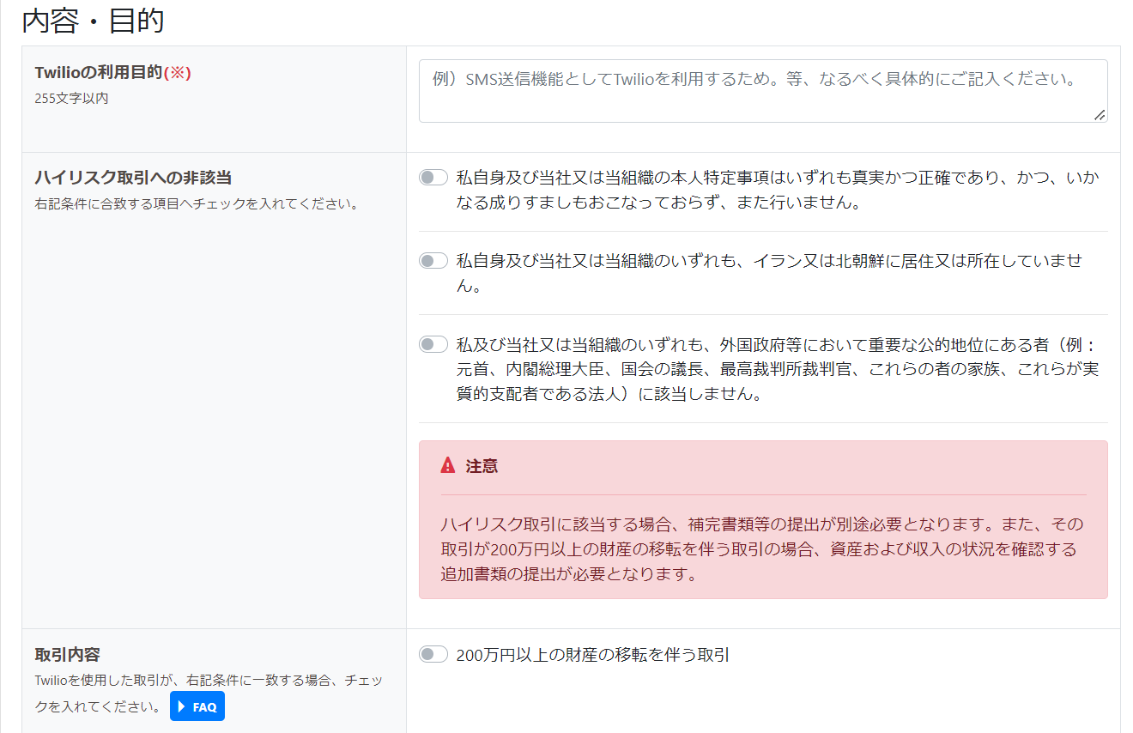Click the 内容・目的 heading
Viewport: 1133px width, 733px height.
pos(93,21)
